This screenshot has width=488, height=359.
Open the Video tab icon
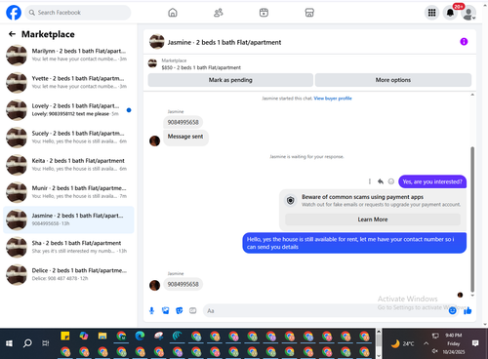264,13
